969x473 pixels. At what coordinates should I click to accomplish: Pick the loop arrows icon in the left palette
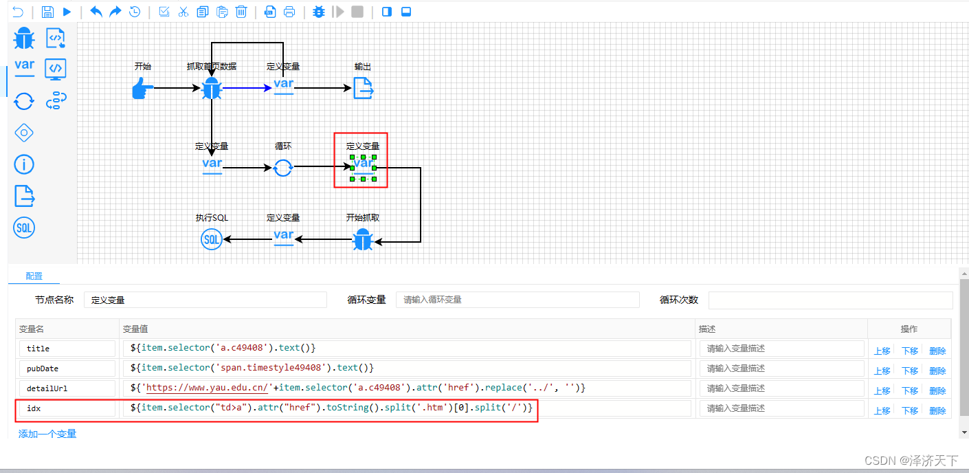tap(24, 102)
